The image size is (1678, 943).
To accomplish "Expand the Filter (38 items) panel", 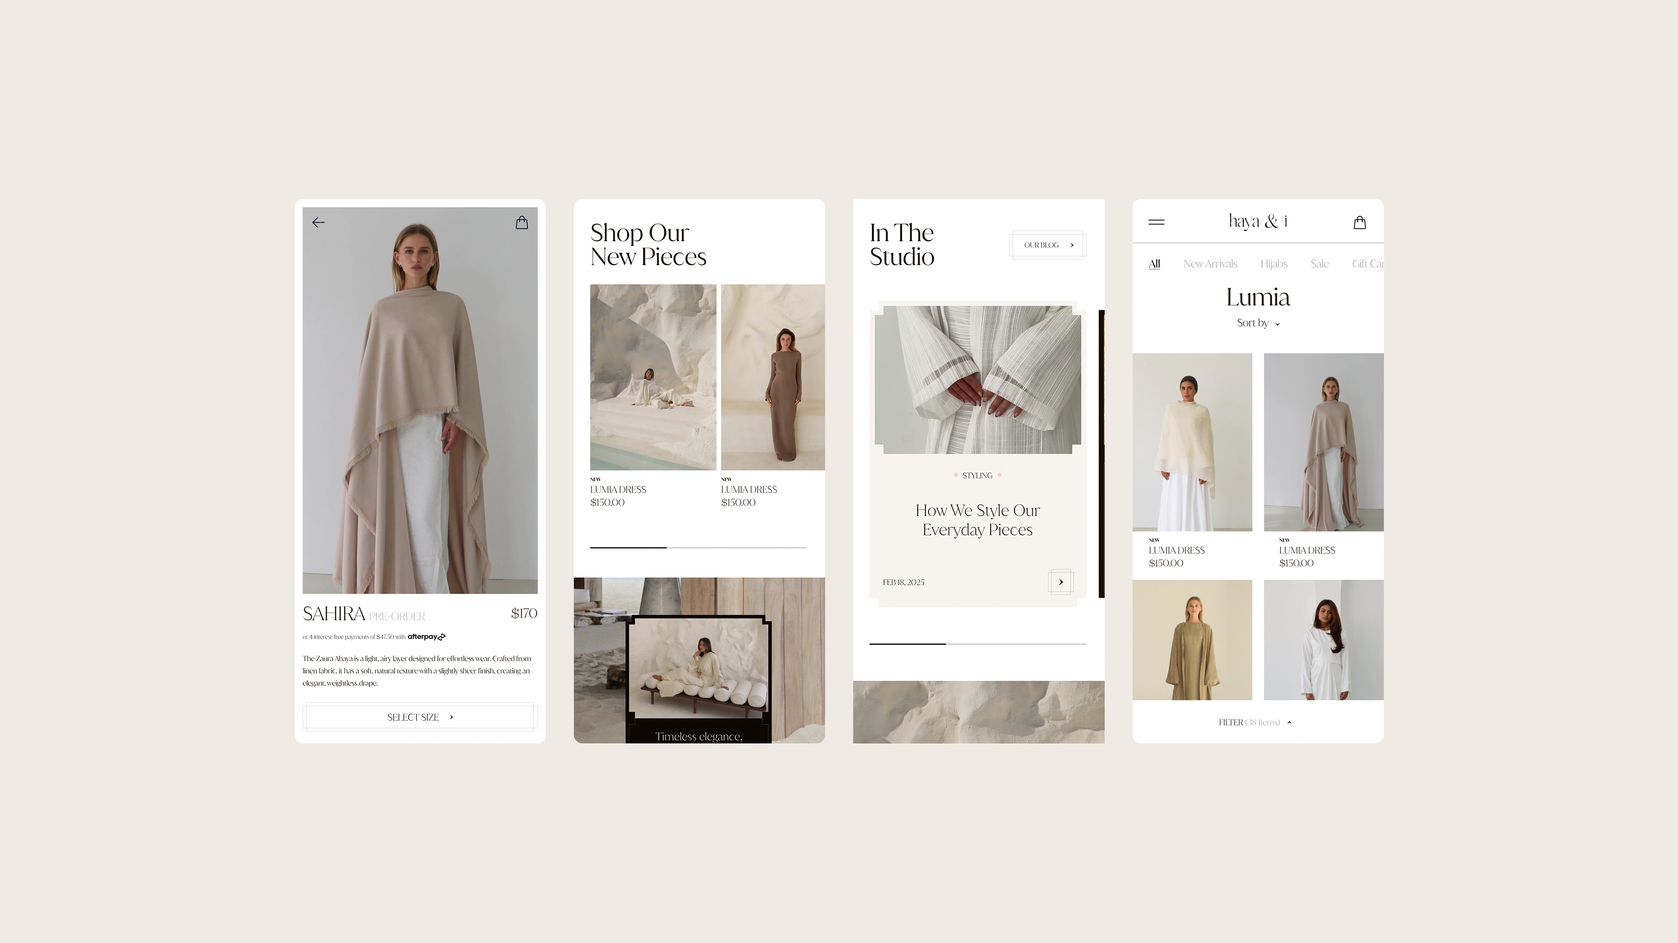I will [1255, 723].
